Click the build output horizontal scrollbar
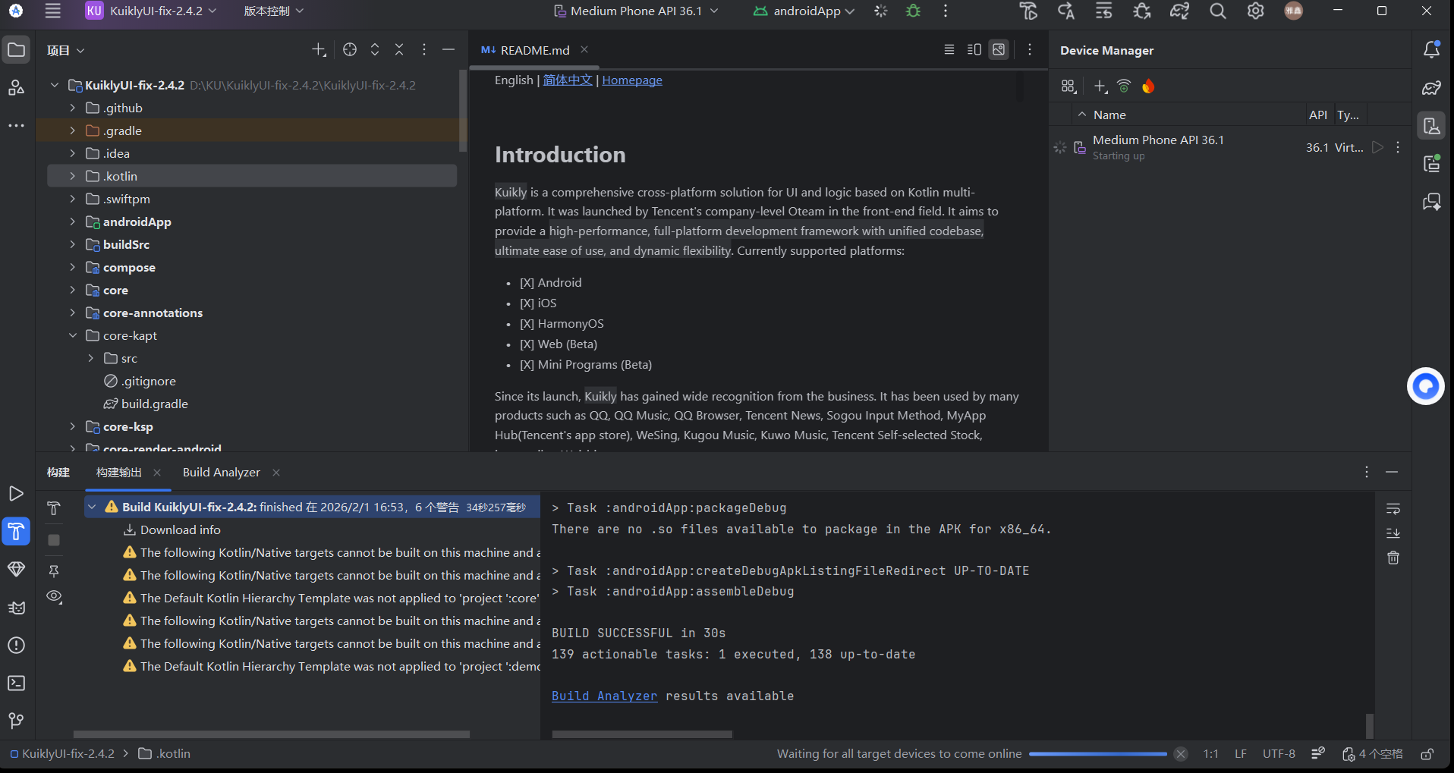This screenshot has width=1454, height=773. [642, 734]
